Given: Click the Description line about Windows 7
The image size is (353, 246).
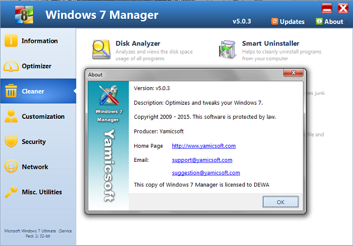Looking at the screenshot, I should click(198, 103).
